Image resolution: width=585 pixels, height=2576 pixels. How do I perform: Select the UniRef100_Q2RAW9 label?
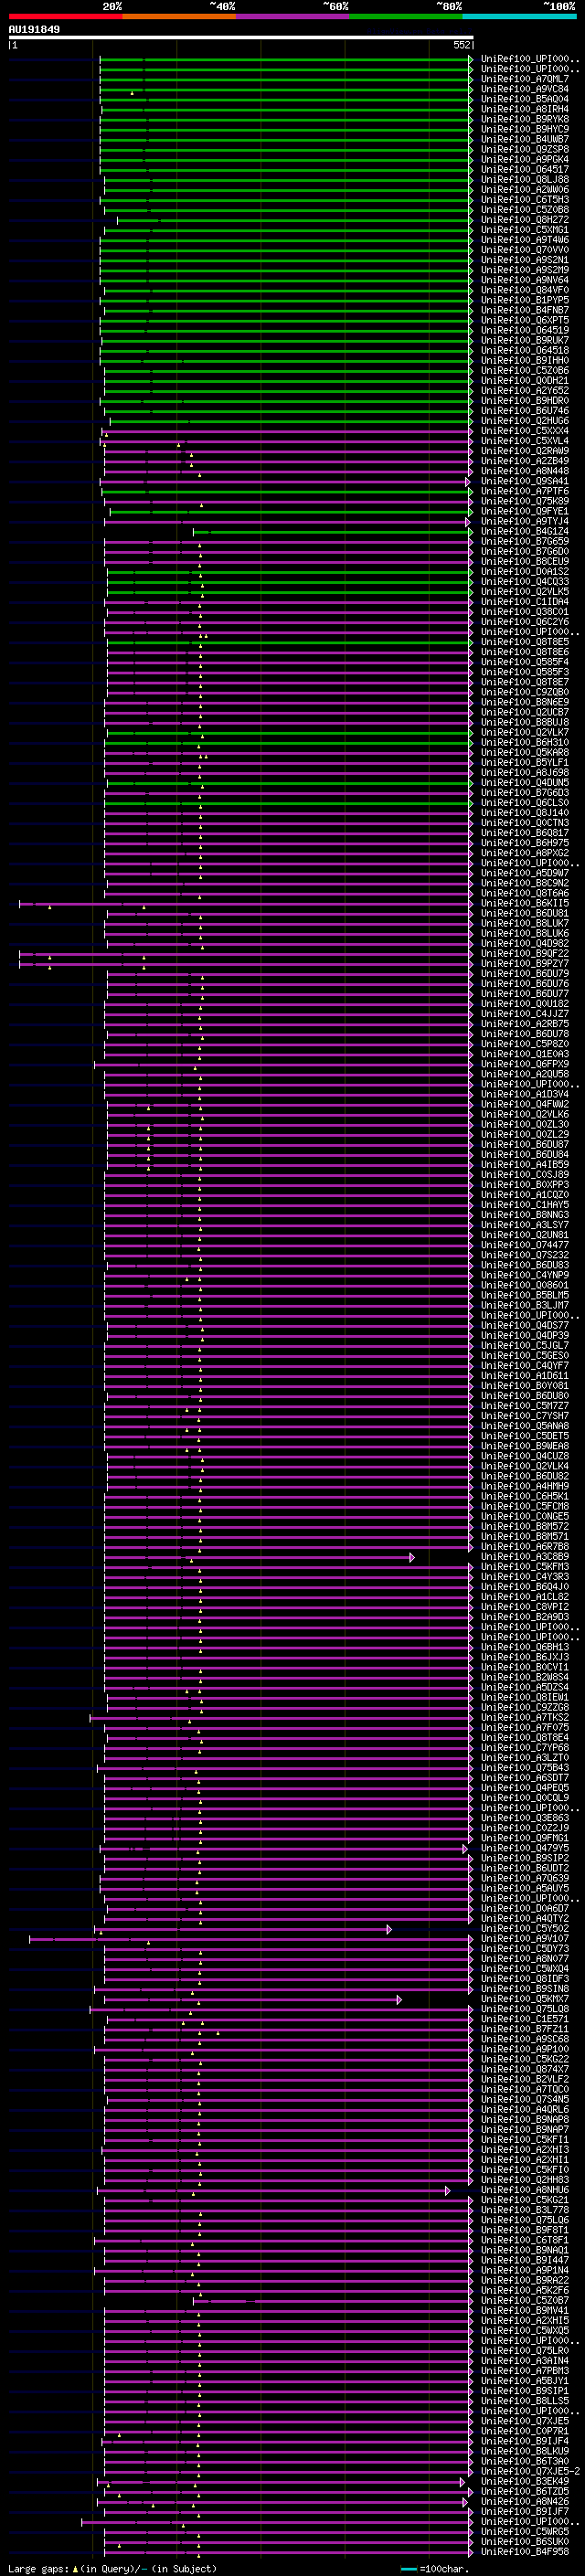tap(525, 451)
